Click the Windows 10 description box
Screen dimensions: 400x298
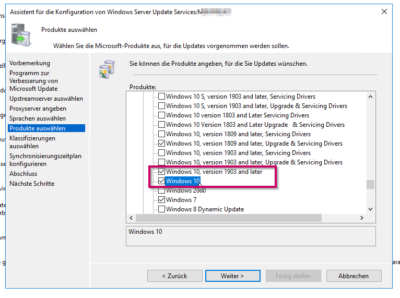tap(251, 236)
